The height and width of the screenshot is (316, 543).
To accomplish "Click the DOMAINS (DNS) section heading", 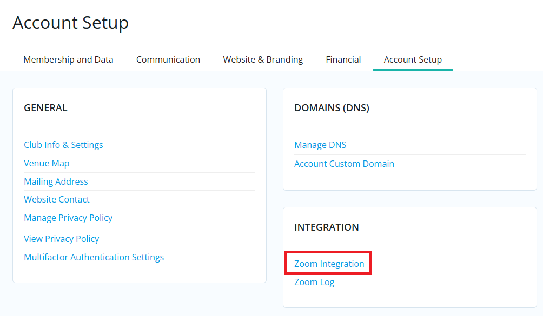I will [x=332, y=108].
